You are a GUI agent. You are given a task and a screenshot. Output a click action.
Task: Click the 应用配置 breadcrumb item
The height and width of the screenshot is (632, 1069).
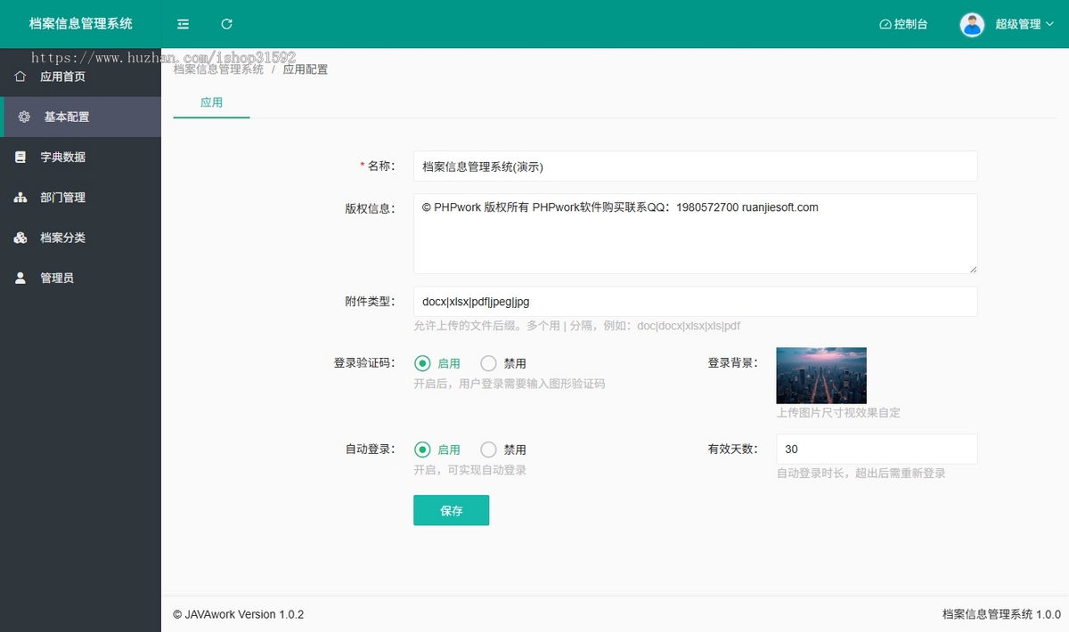[306, 69]
